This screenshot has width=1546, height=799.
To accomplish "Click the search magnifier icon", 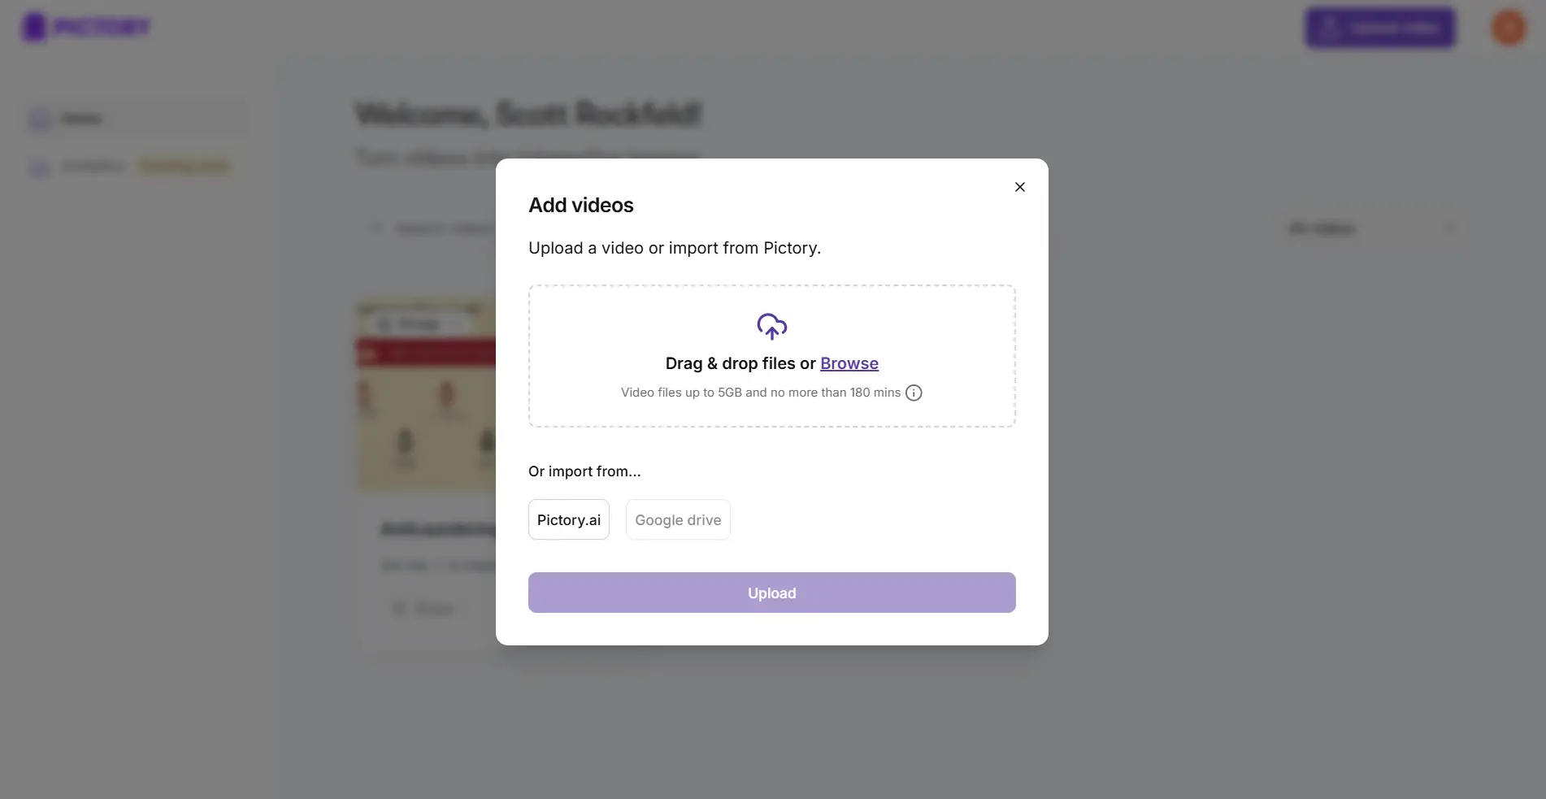I will tap(376, 228).
